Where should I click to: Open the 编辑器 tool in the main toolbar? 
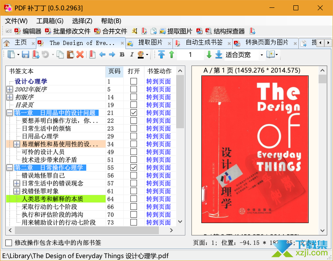(28, 31)
